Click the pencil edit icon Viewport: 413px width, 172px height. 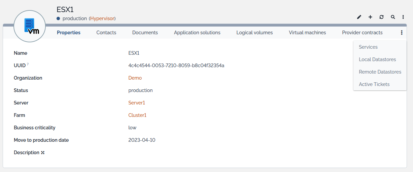click(359, 17)
